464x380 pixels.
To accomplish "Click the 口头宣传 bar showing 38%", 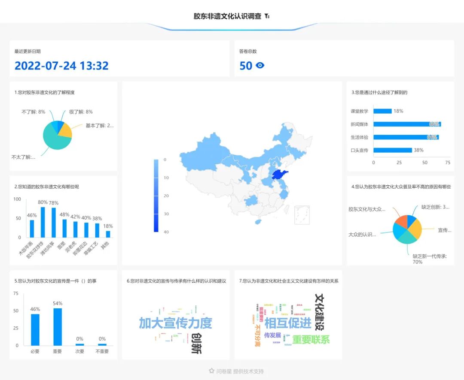I will click(392, 151).
